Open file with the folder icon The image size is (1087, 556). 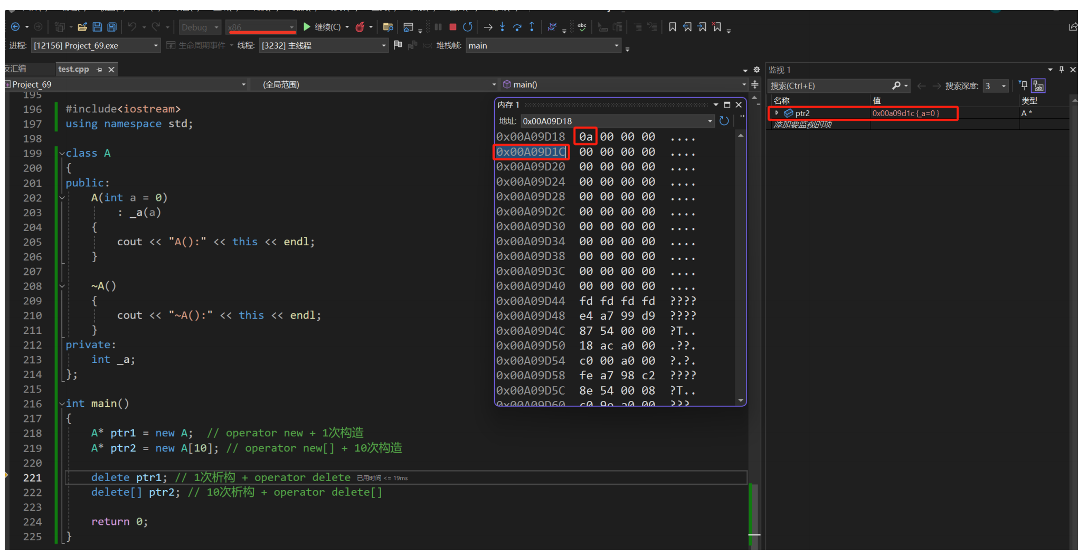(82, 27)
